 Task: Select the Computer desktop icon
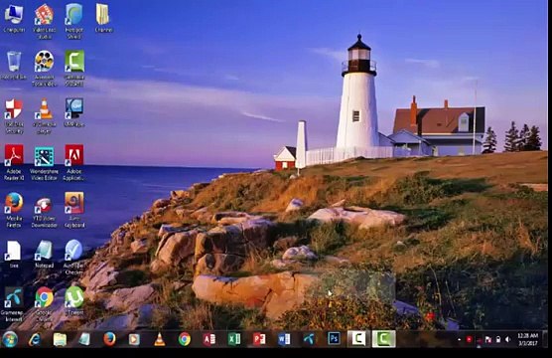pyautogui.click(x=14, y=18)
